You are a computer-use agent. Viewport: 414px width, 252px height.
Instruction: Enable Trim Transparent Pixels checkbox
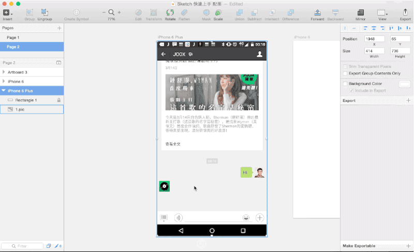345,67
